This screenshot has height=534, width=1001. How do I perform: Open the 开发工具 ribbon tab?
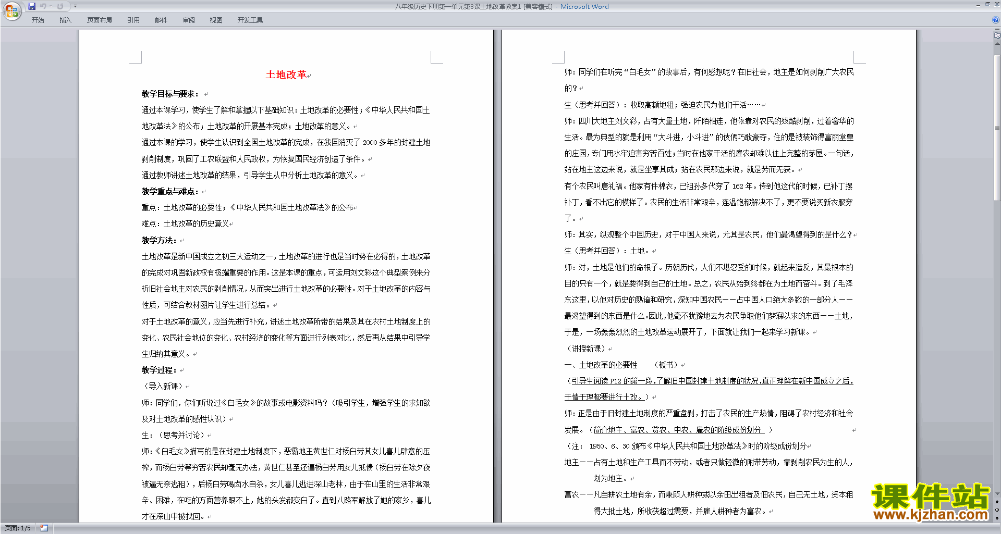[x=250, y=20]
